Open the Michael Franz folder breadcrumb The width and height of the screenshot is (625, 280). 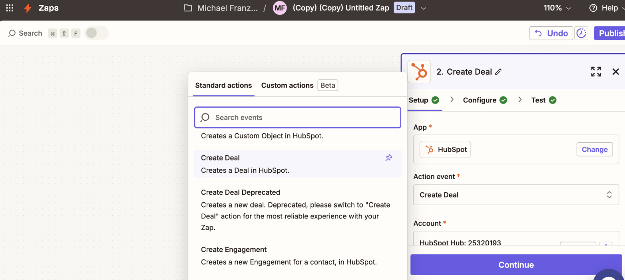coord(227,8)
